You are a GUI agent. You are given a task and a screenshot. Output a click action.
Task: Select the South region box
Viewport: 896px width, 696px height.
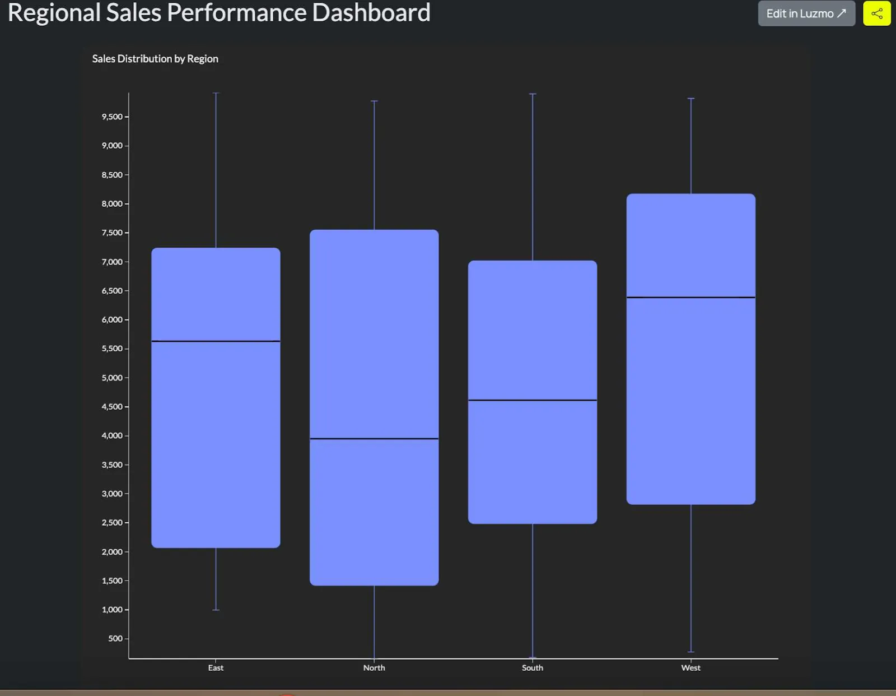[533, 392]
